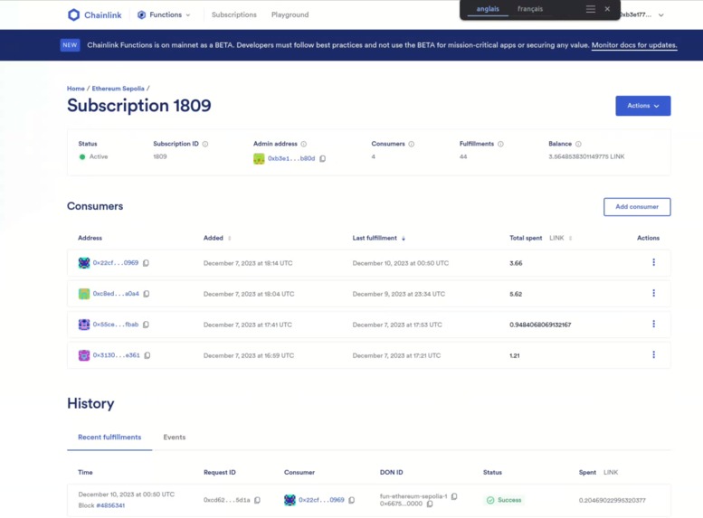The image size is (703, 518).
Task: Sort consumers by Total spent
Action: [x=570, y=238]
